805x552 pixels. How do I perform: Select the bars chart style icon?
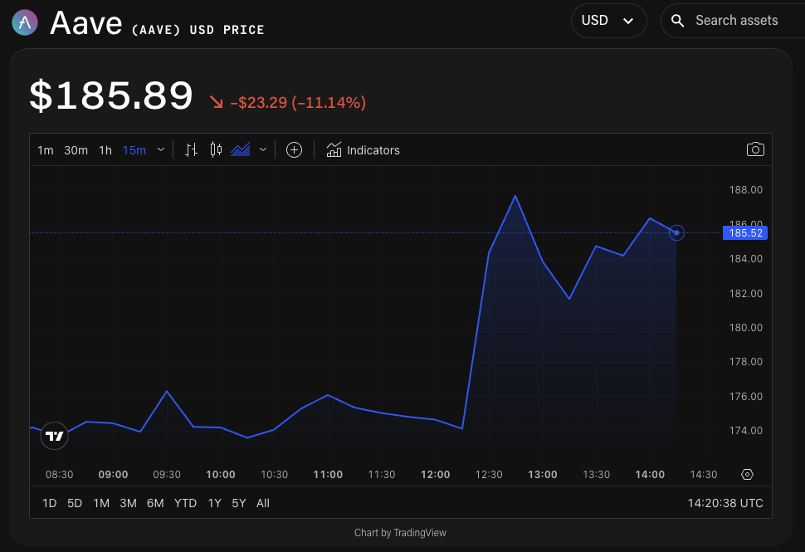pos(192,149)
